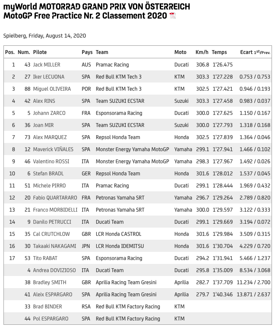Click the Pos. column header
The image size is (275, 330).
[x=10, y=52]
